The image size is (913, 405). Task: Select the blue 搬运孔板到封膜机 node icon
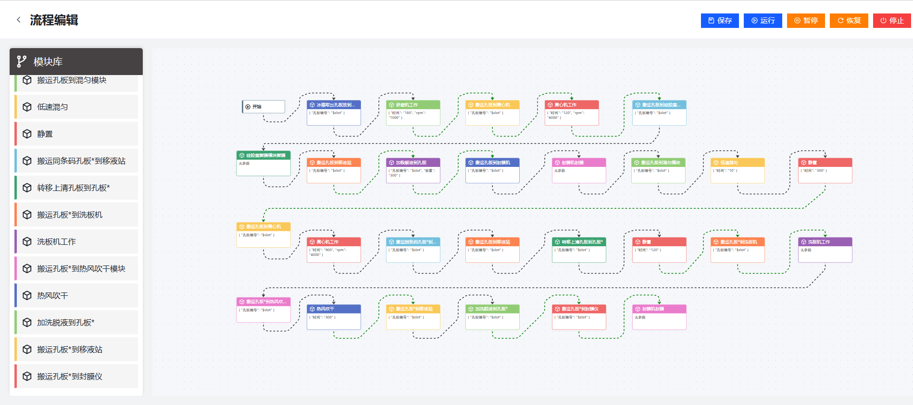471,163
